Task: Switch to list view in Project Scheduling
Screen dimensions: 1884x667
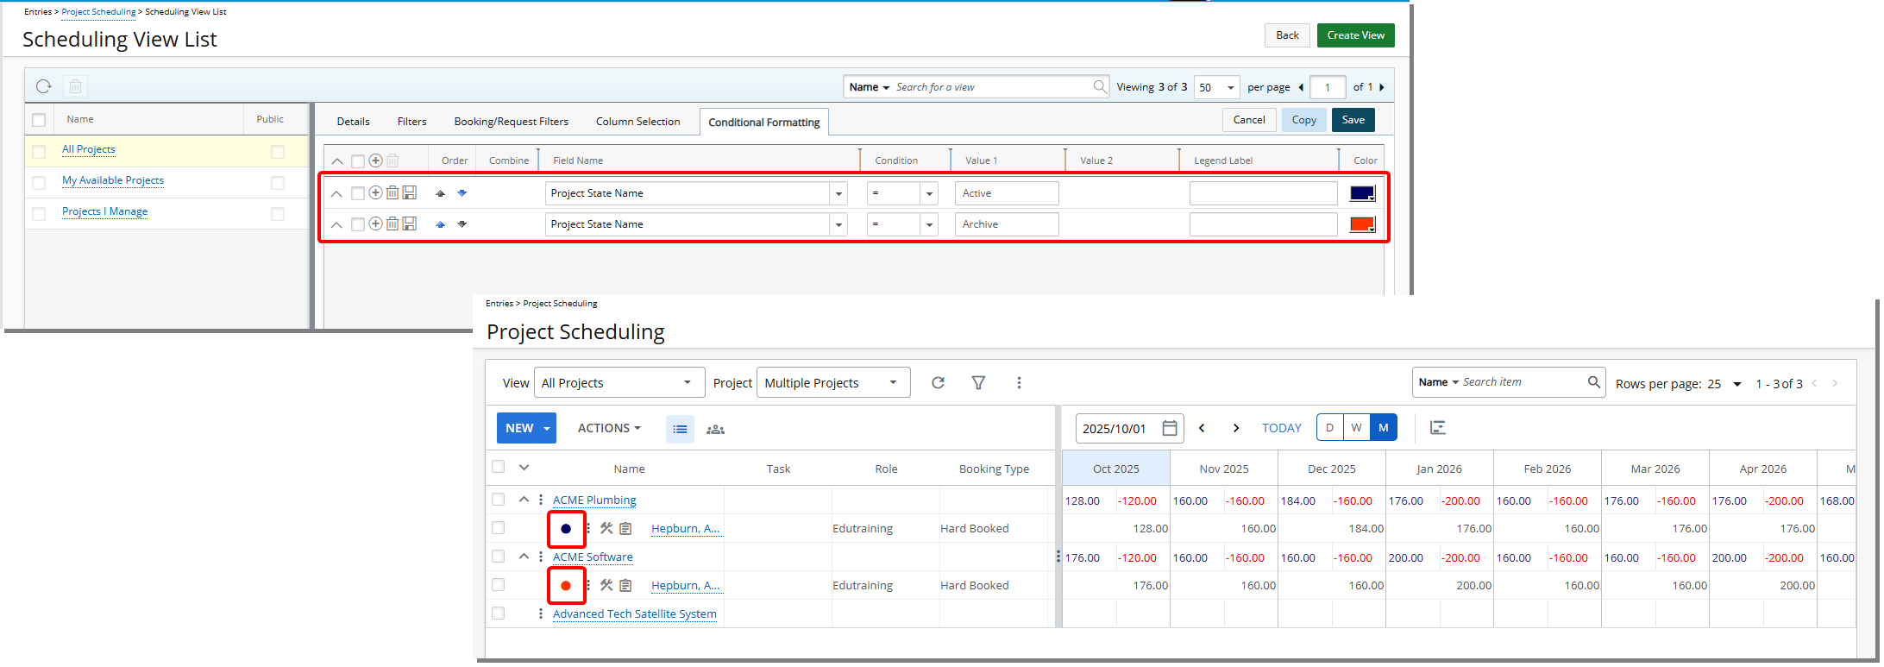Action: point(680,429)
